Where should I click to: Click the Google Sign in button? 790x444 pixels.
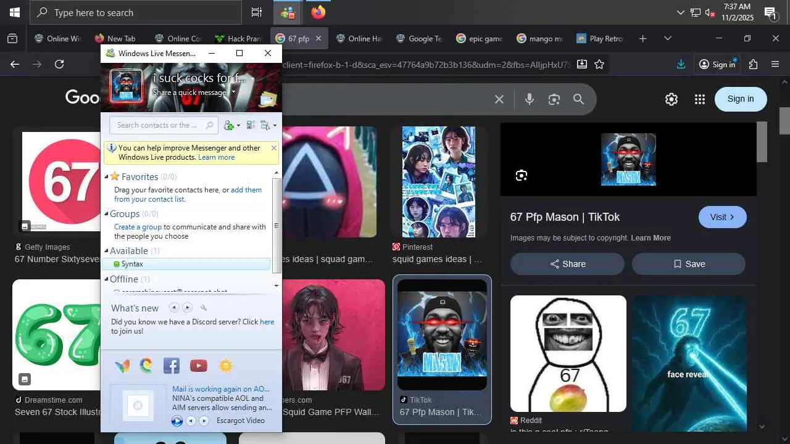coord(741,99)
